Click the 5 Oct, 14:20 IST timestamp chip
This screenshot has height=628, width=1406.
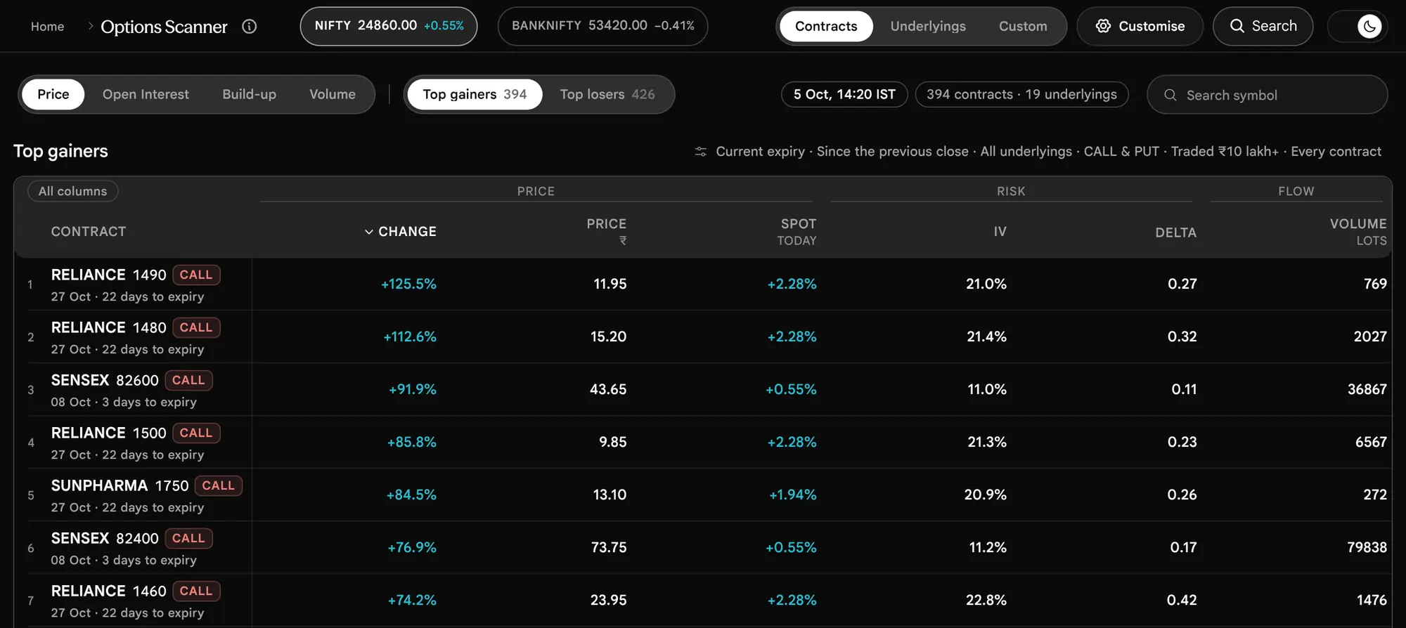click(x=844, y=94)
